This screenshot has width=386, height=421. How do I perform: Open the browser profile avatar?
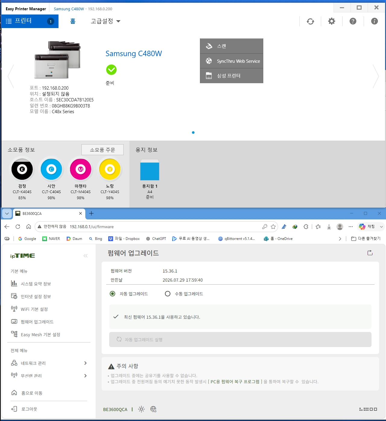pyautogui.click(x=340, y=227)
